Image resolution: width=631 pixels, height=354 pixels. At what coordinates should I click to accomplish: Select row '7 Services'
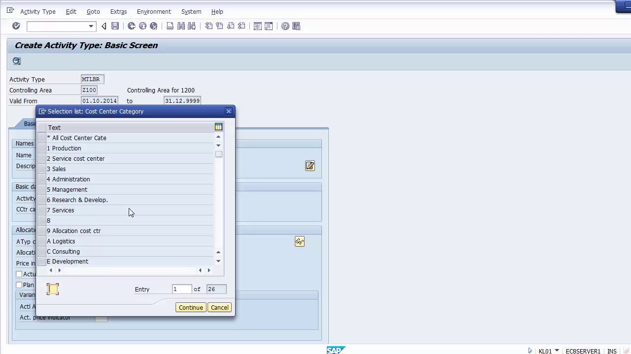point(130,210)
